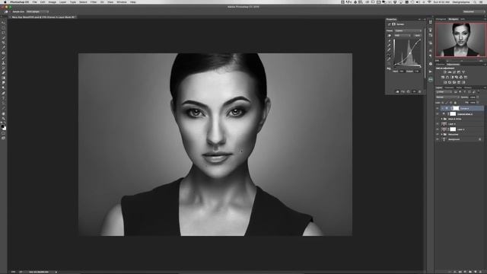This screenshot has height=274, width=487.
Task: Open the Filter menu
Action: pyautogui.click(x=93, y=2)
